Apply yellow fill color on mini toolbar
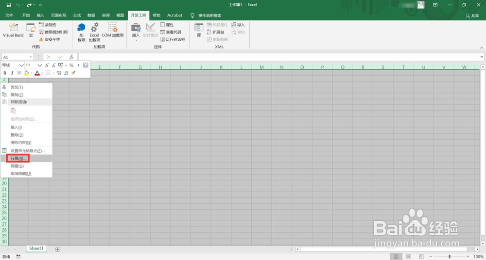 pos(26,73)
